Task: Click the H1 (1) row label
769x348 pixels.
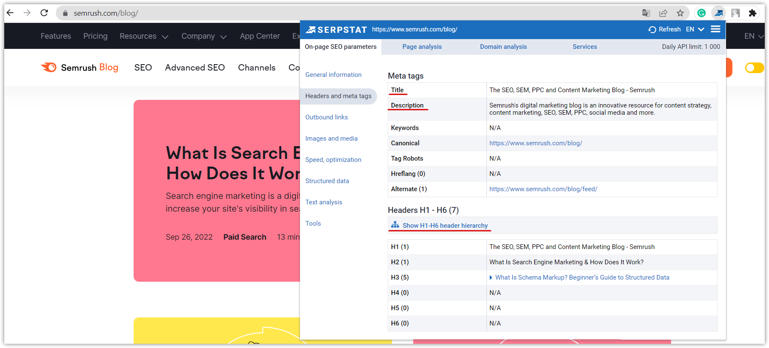Action: pyautogui.click(x=400, y=247)
